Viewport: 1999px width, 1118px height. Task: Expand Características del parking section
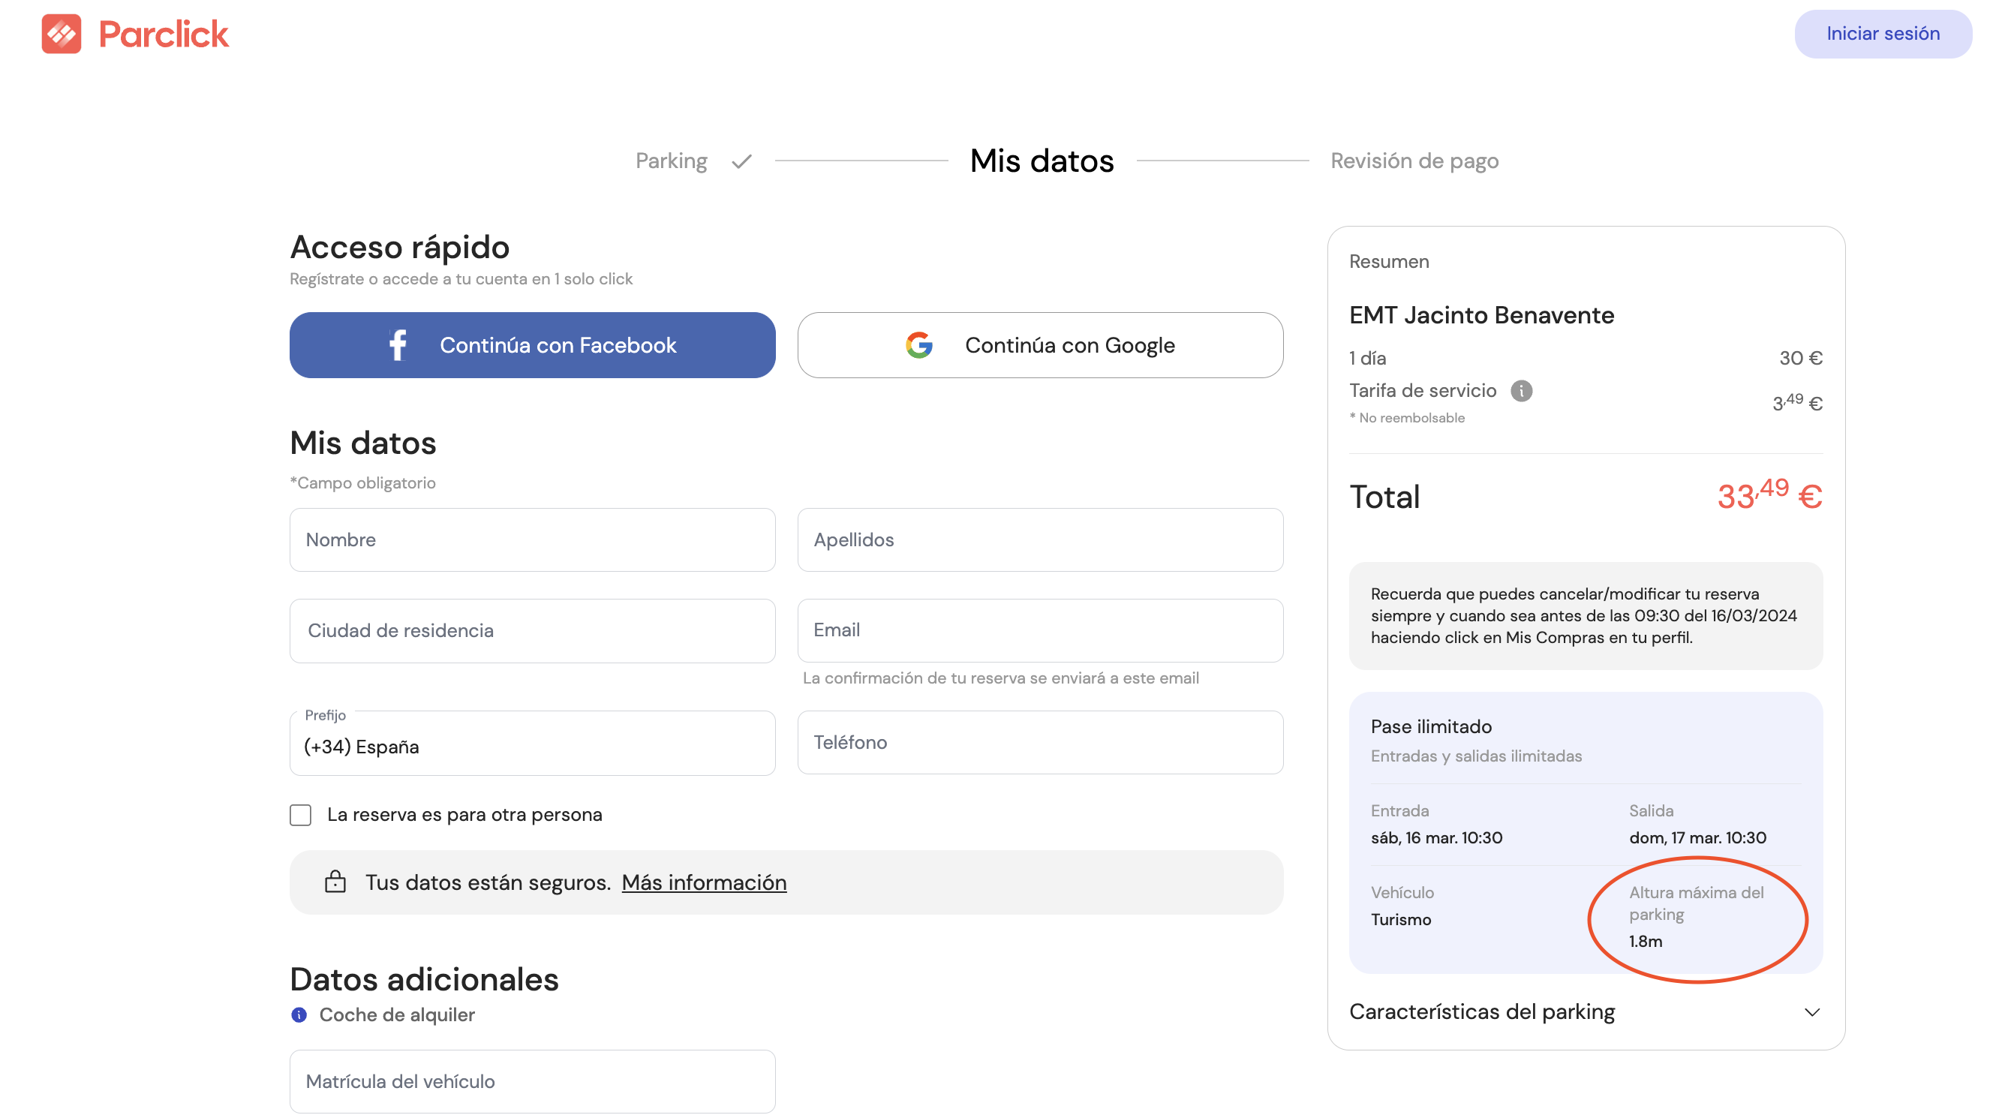pyautogui.click(x=1482, y=1011)
